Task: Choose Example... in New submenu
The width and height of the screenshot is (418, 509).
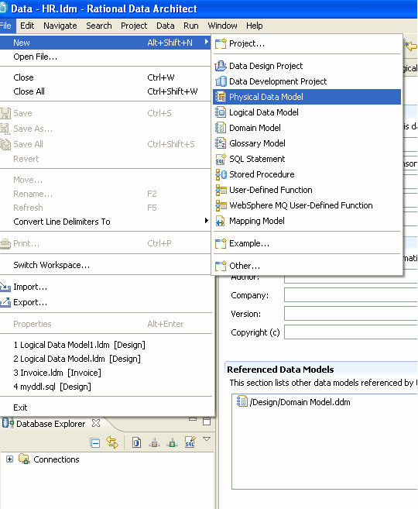Action: 307,243
